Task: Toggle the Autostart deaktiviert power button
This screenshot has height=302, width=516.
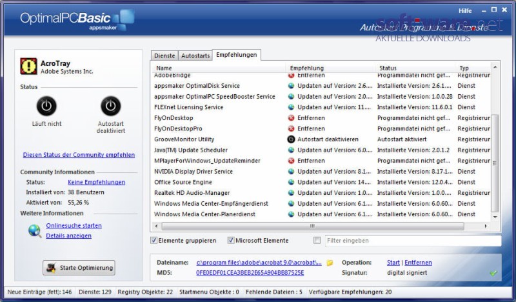Action: 110,106
